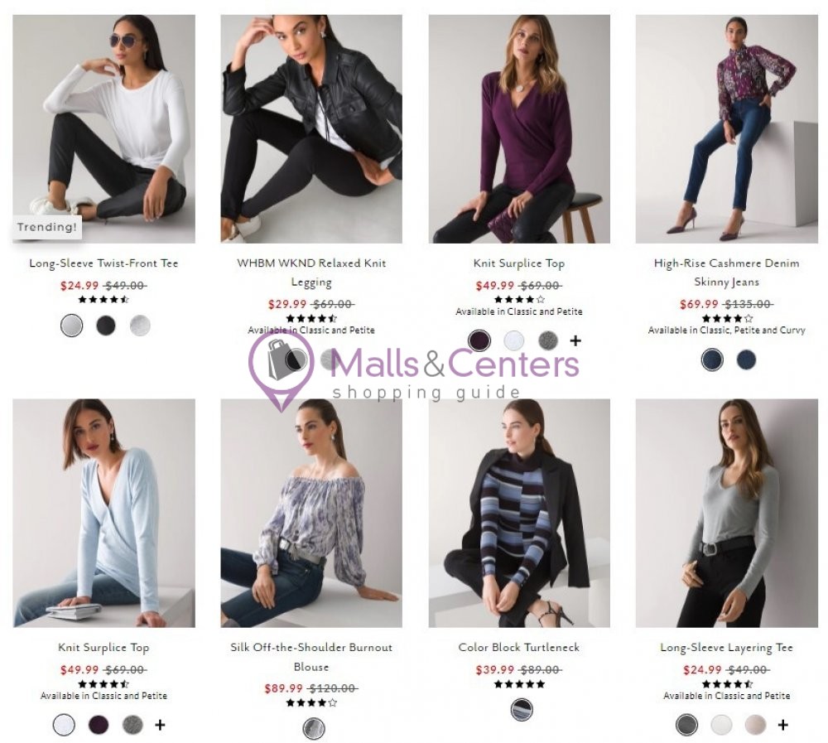Open star rating for Color Block Turtleneck
The image size is (828, 743).
coord(519,684)
